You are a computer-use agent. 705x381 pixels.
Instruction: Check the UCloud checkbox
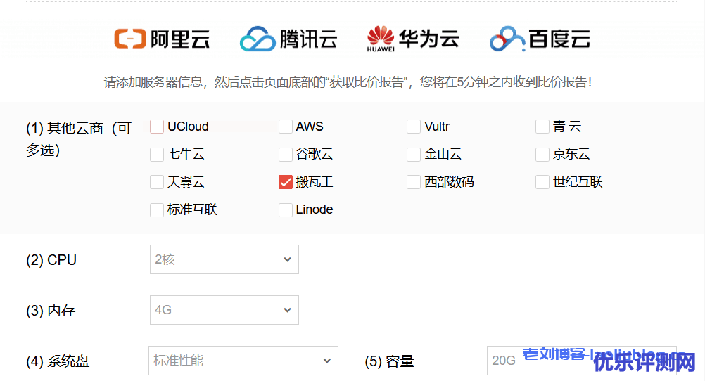pos(157,127)
